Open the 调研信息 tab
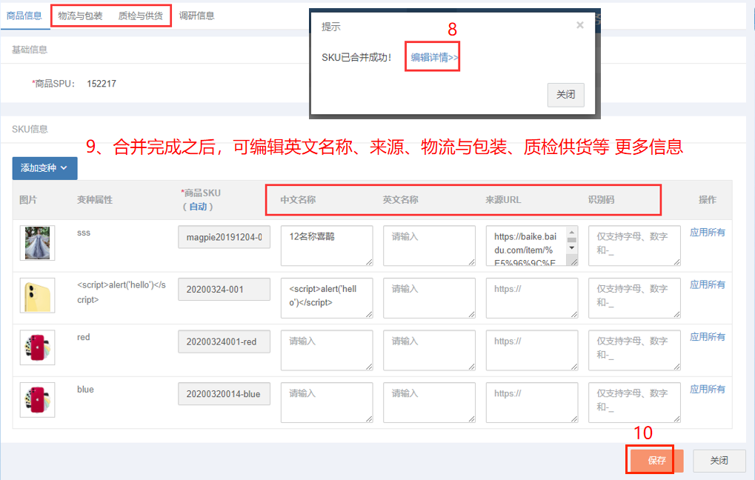 click(x=196, y=16)
